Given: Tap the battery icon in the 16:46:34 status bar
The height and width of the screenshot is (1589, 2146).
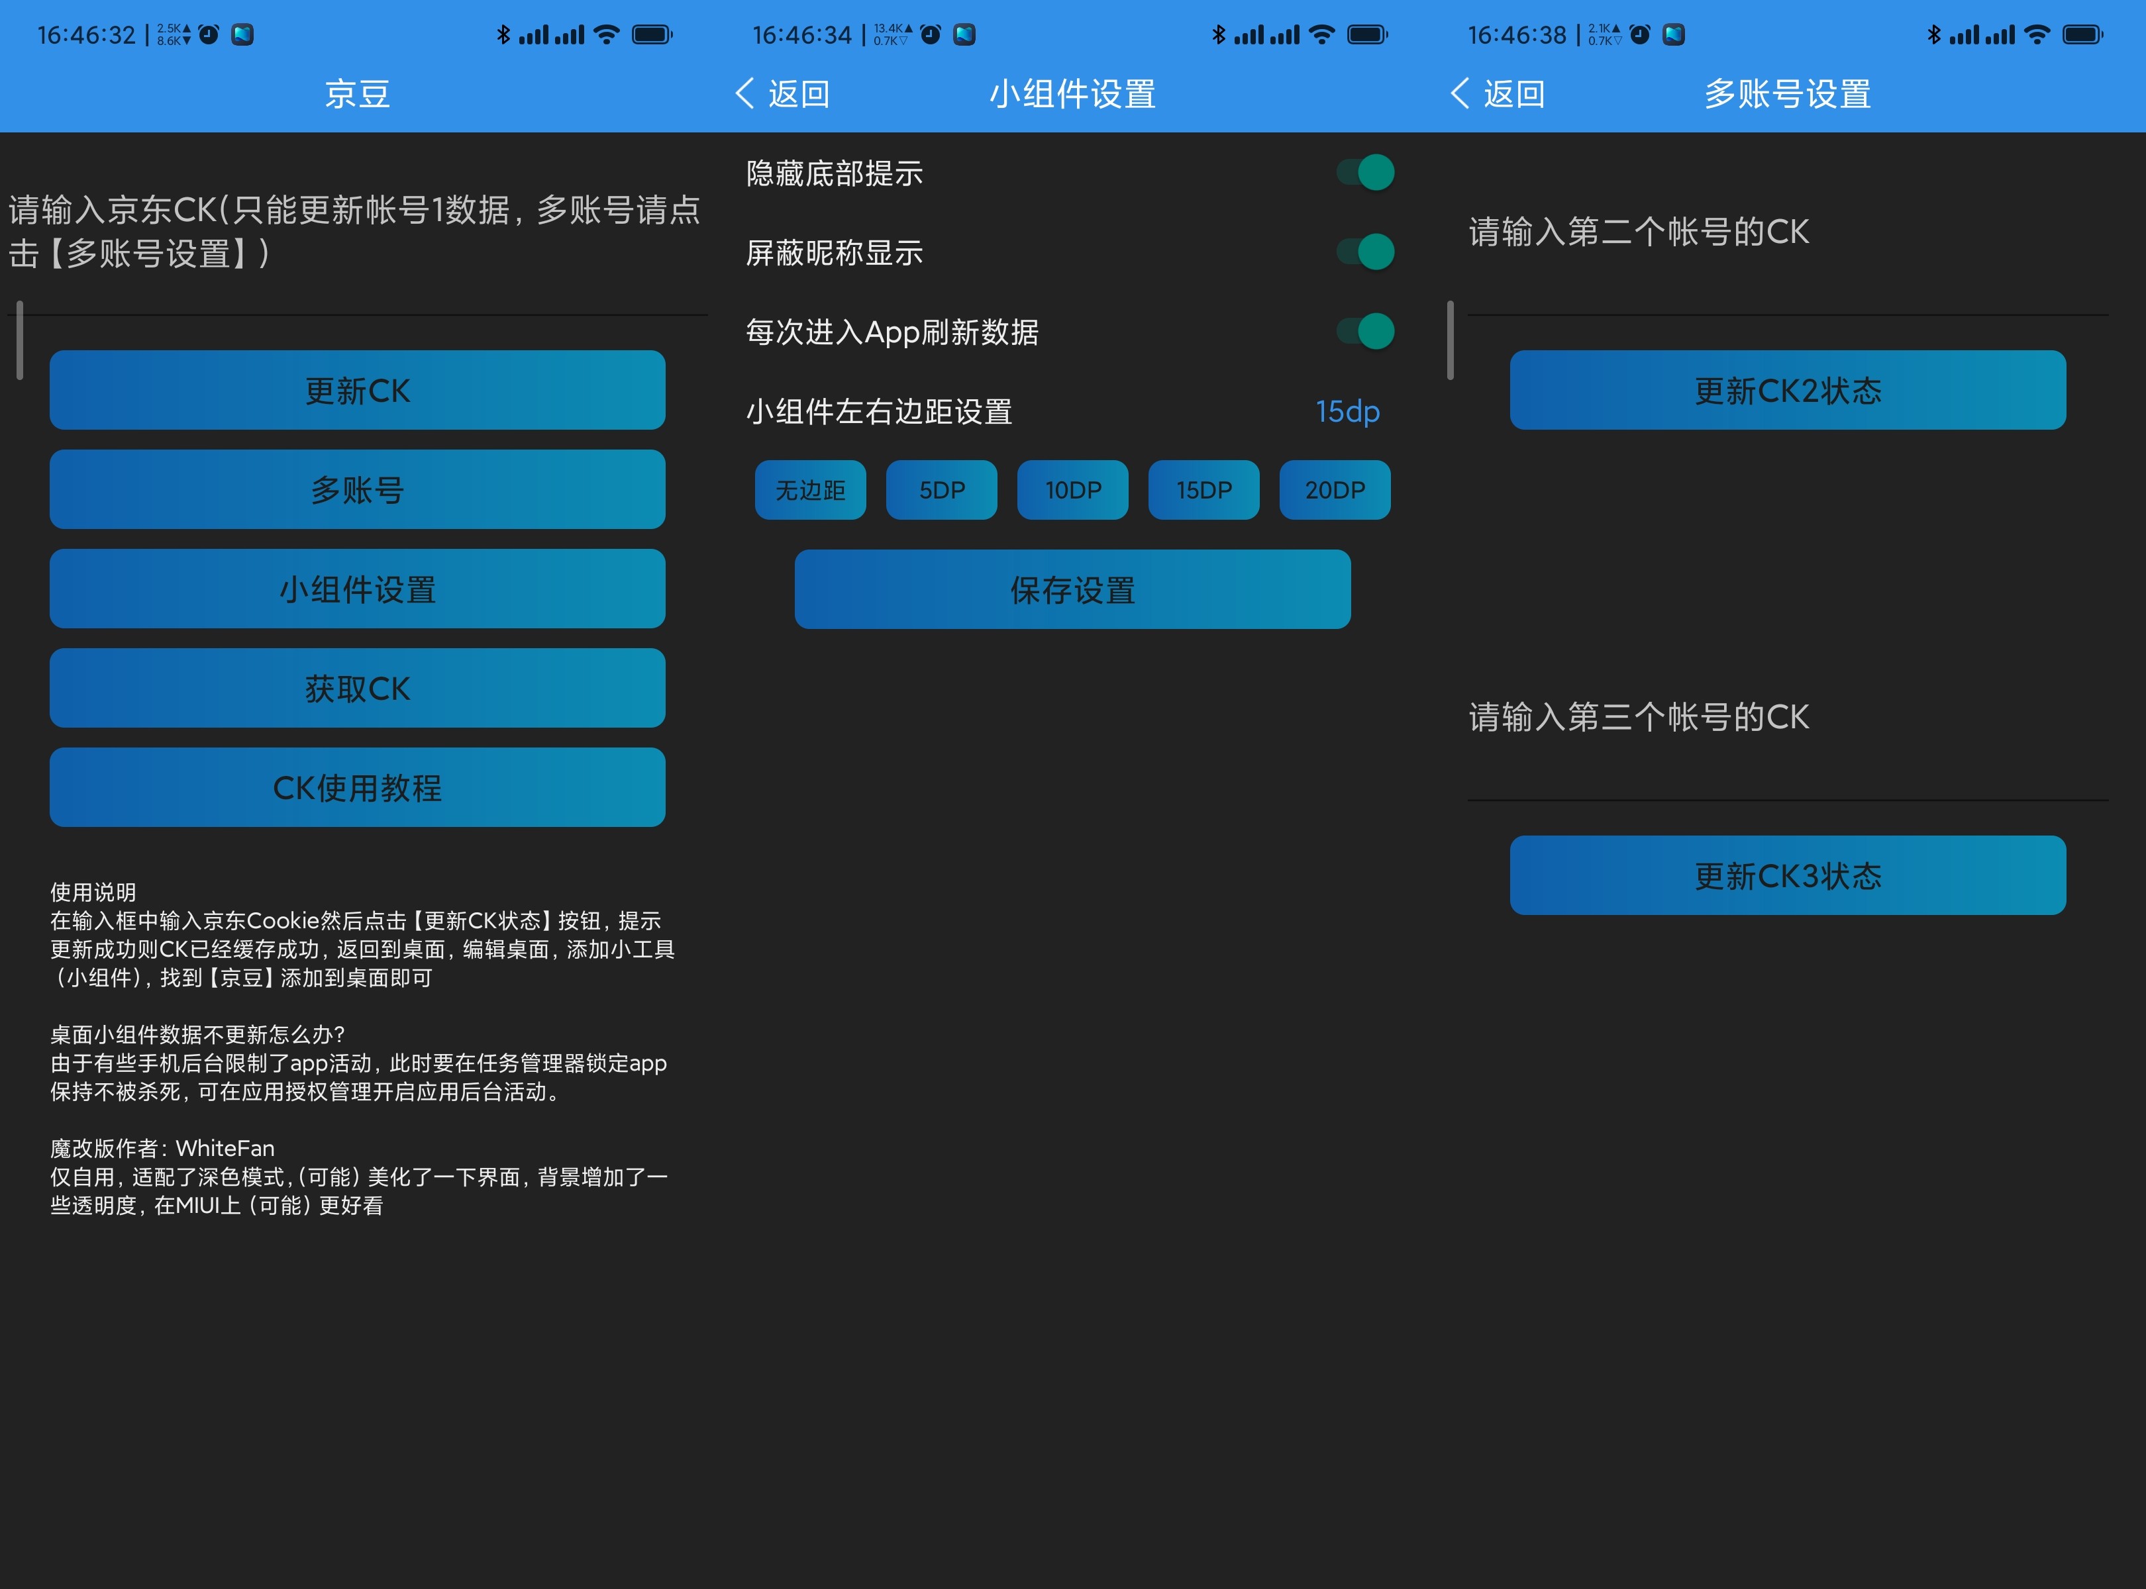Looking at the screenshot, I should point(1368,34).
